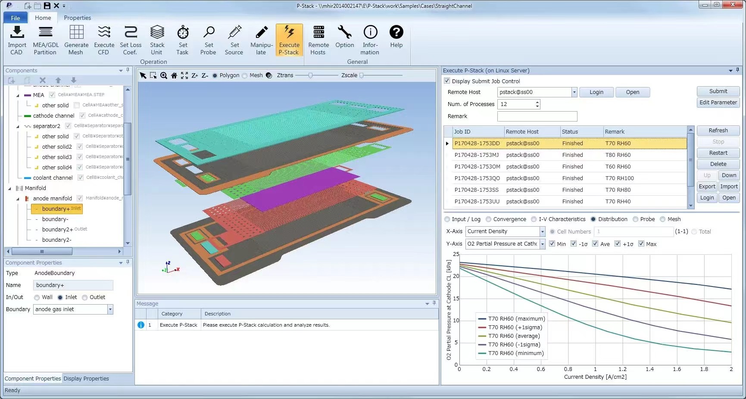Select the Outlet radio option

click(84, 297)
